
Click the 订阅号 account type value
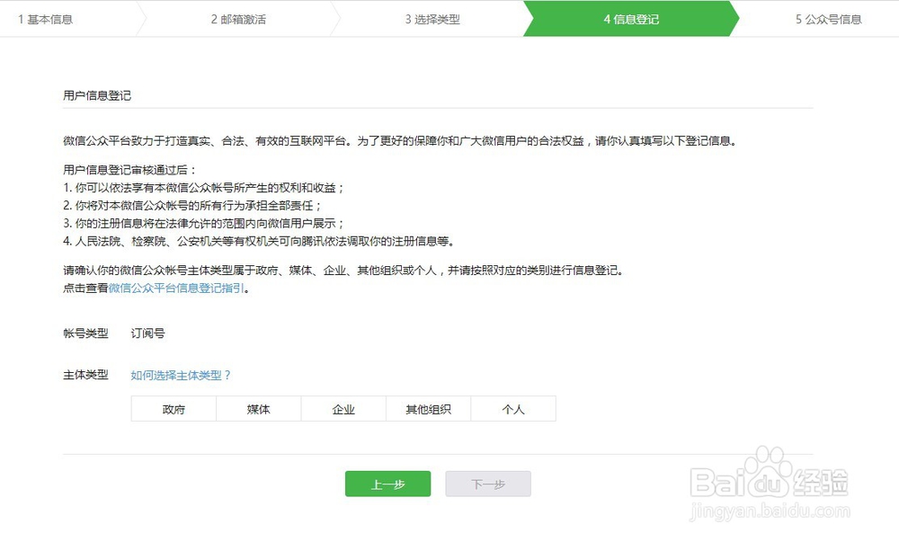tap(148, 333)
